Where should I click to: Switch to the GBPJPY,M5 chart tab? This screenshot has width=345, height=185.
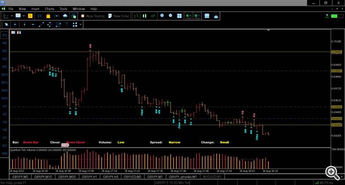(x=20, y=177)
